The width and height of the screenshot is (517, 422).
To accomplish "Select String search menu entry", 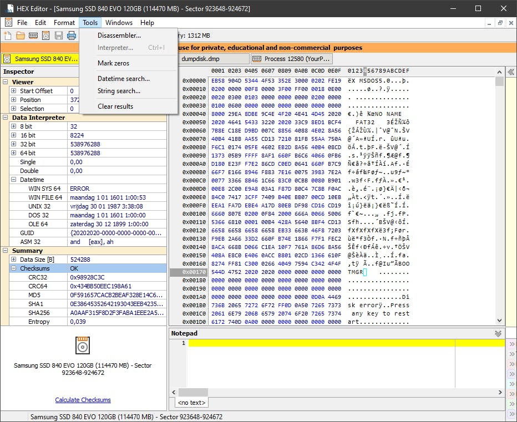I will point(119,91).
